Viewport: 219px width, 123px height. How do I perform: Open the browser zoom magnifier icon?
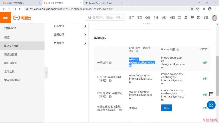(192, 9)
